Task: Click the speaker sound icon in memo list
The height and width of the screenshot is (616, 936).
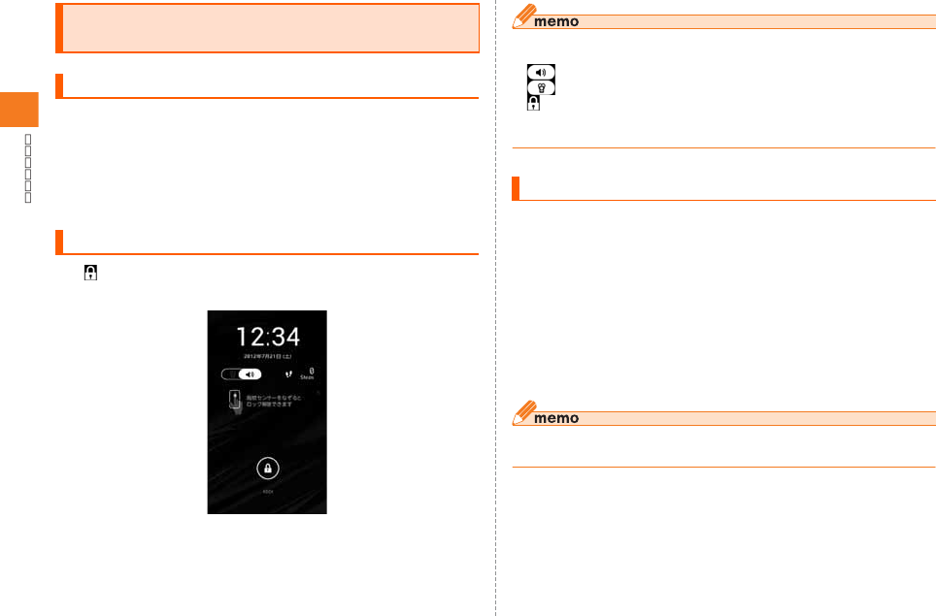Action: [x=541, y=72]
